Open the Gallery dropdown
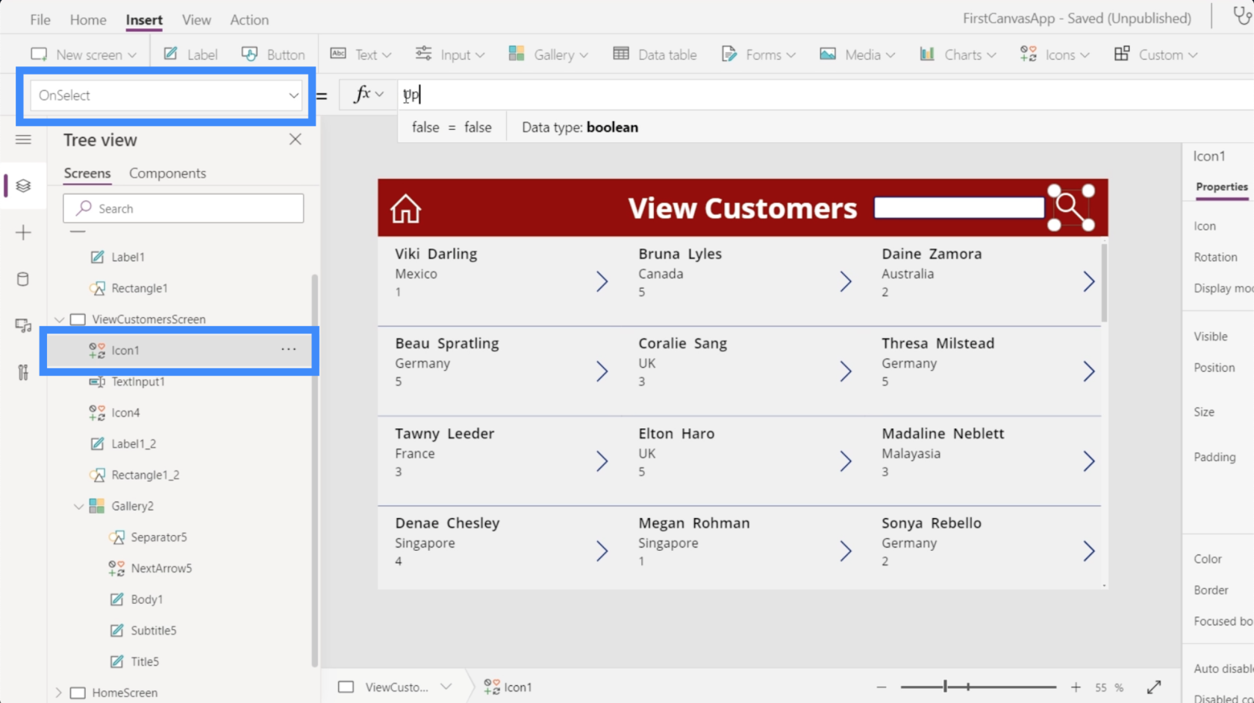This screenshot has width=1254, height=703. click(x=548, y=54)
